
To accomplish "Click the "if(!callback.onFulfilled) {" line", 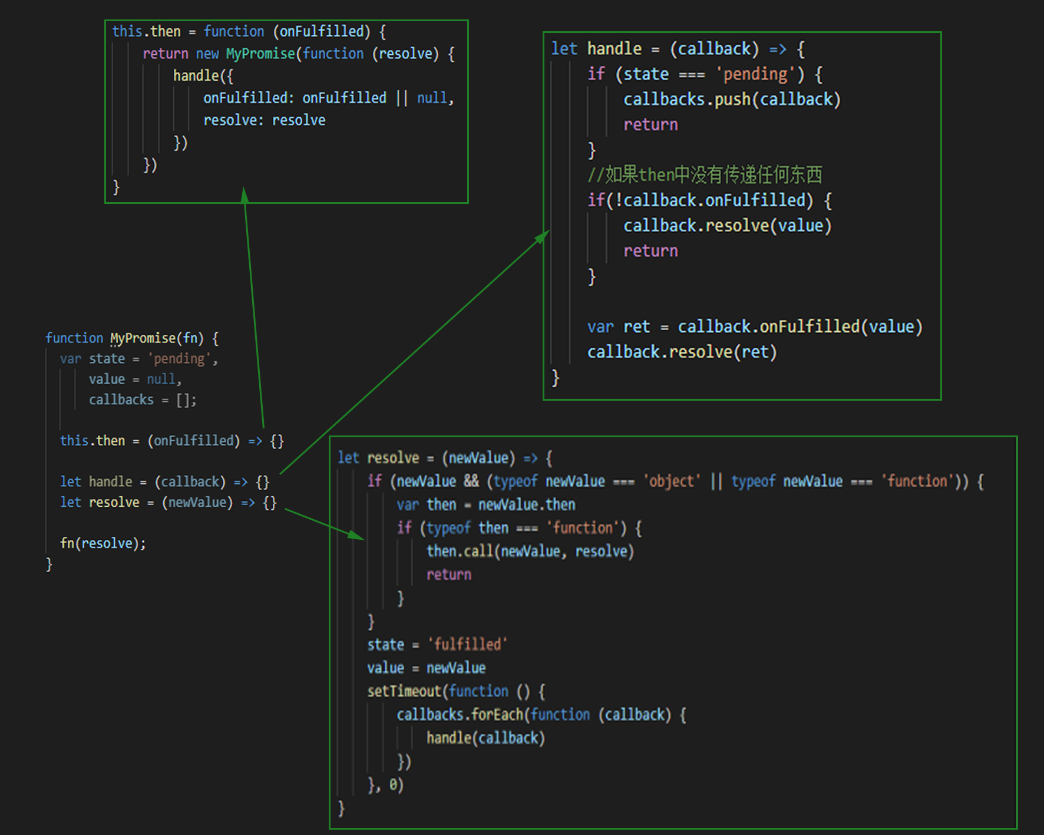I will [x=709, y=200].
